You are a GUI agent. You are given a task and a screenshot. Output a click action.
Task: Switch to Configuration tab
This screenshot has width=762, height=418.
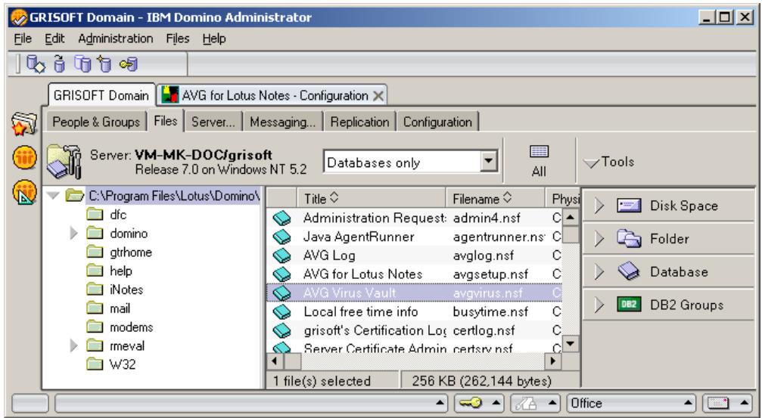(437, 122)
